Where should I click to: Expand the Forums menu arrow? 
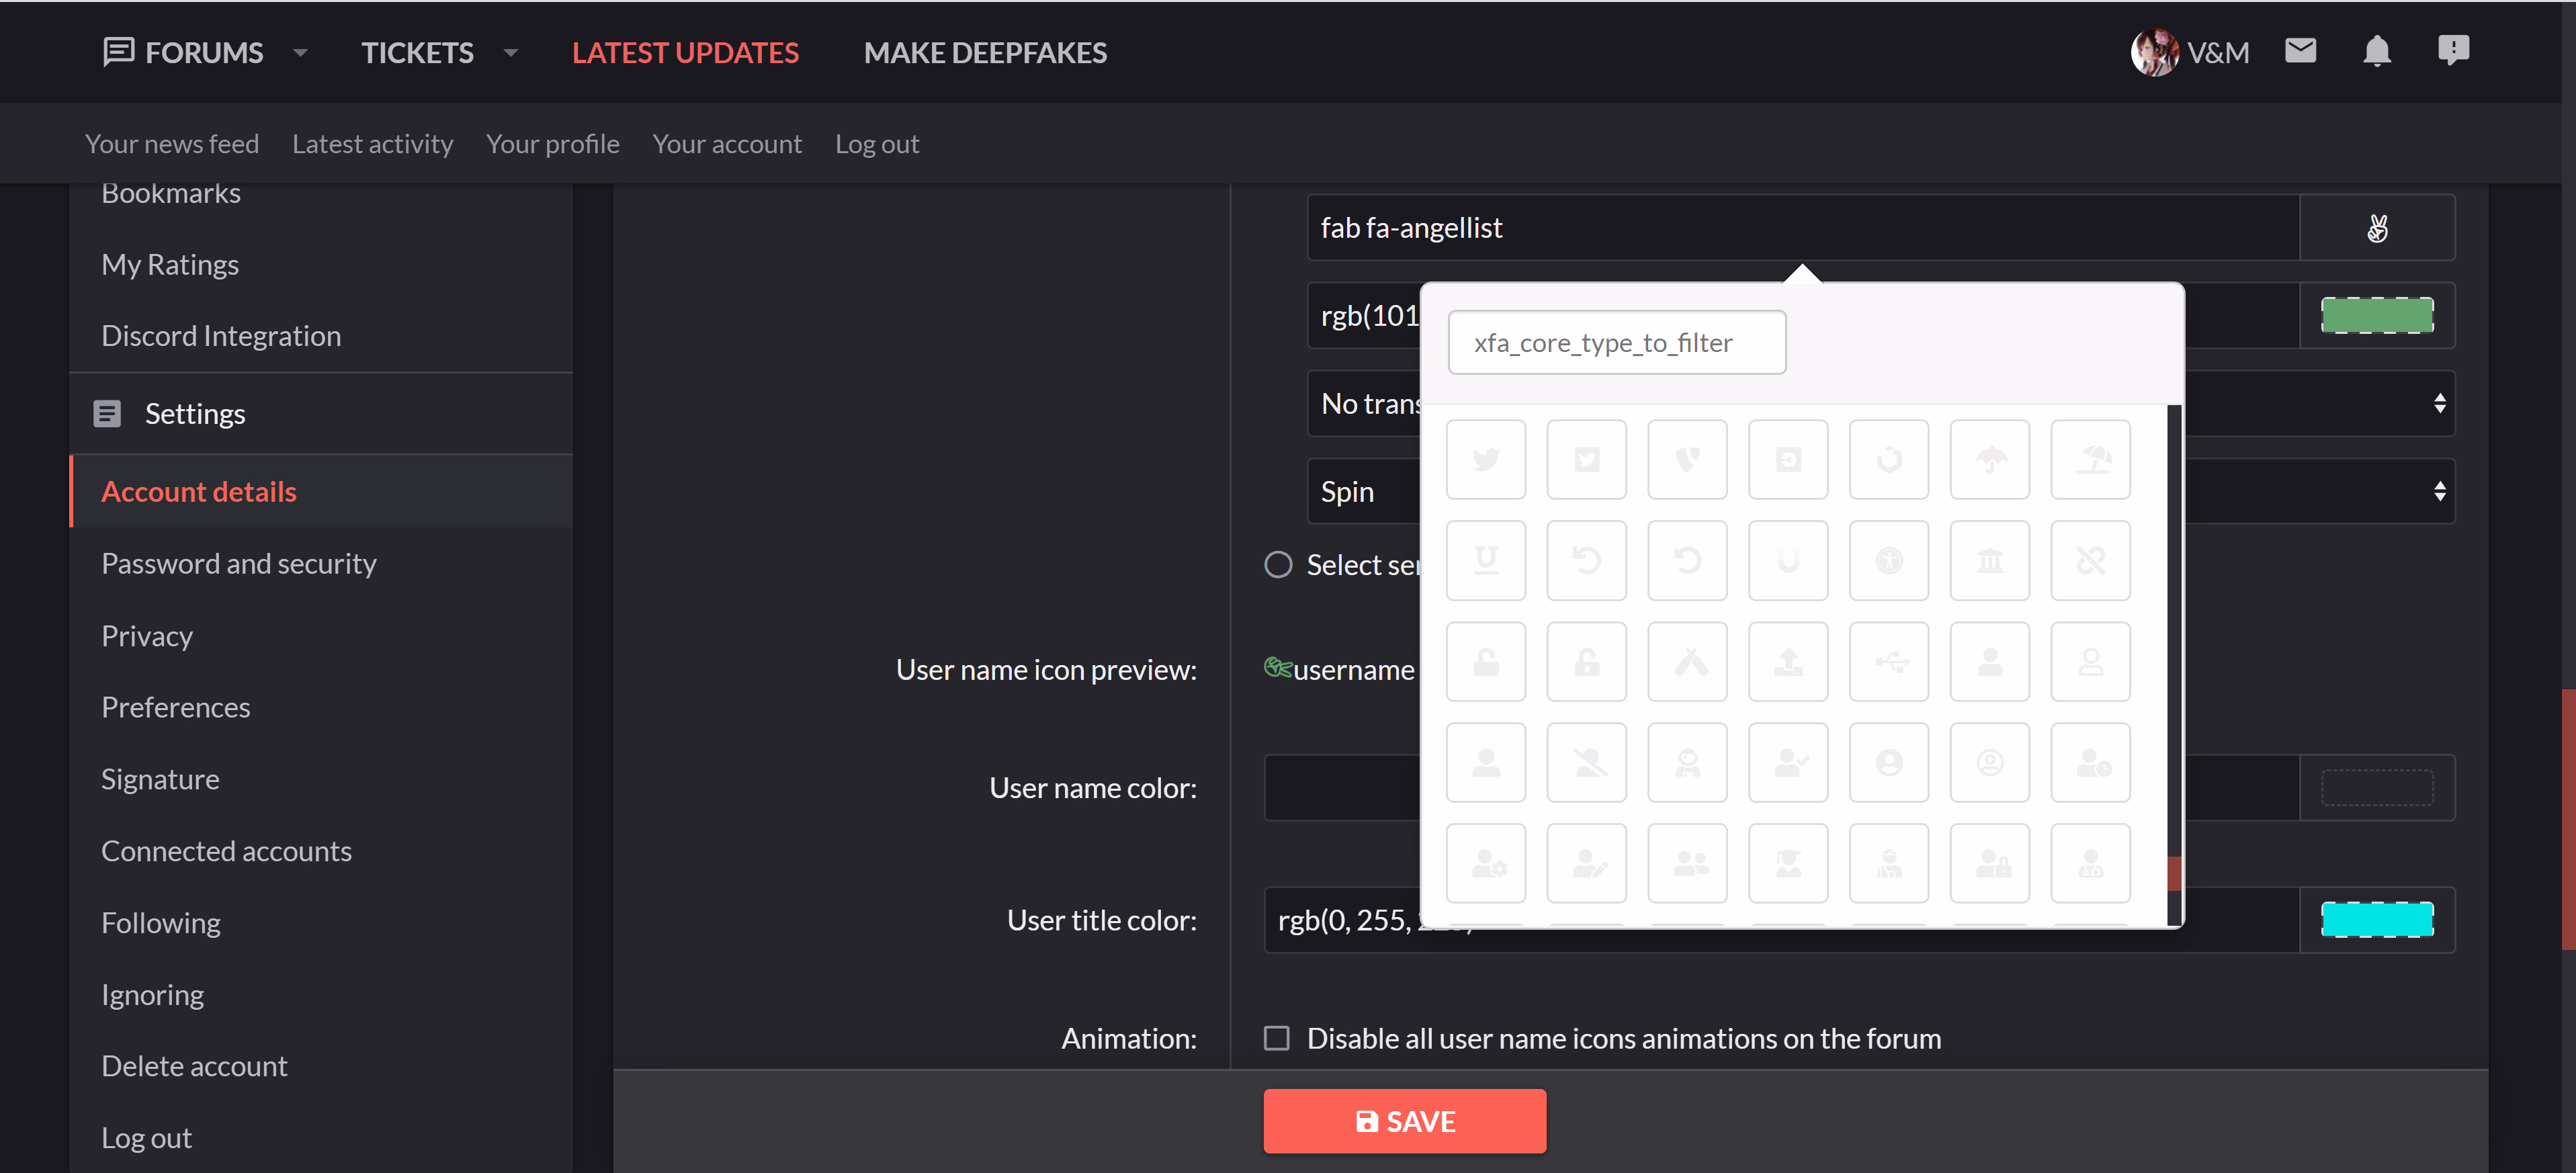click(300, 53)
